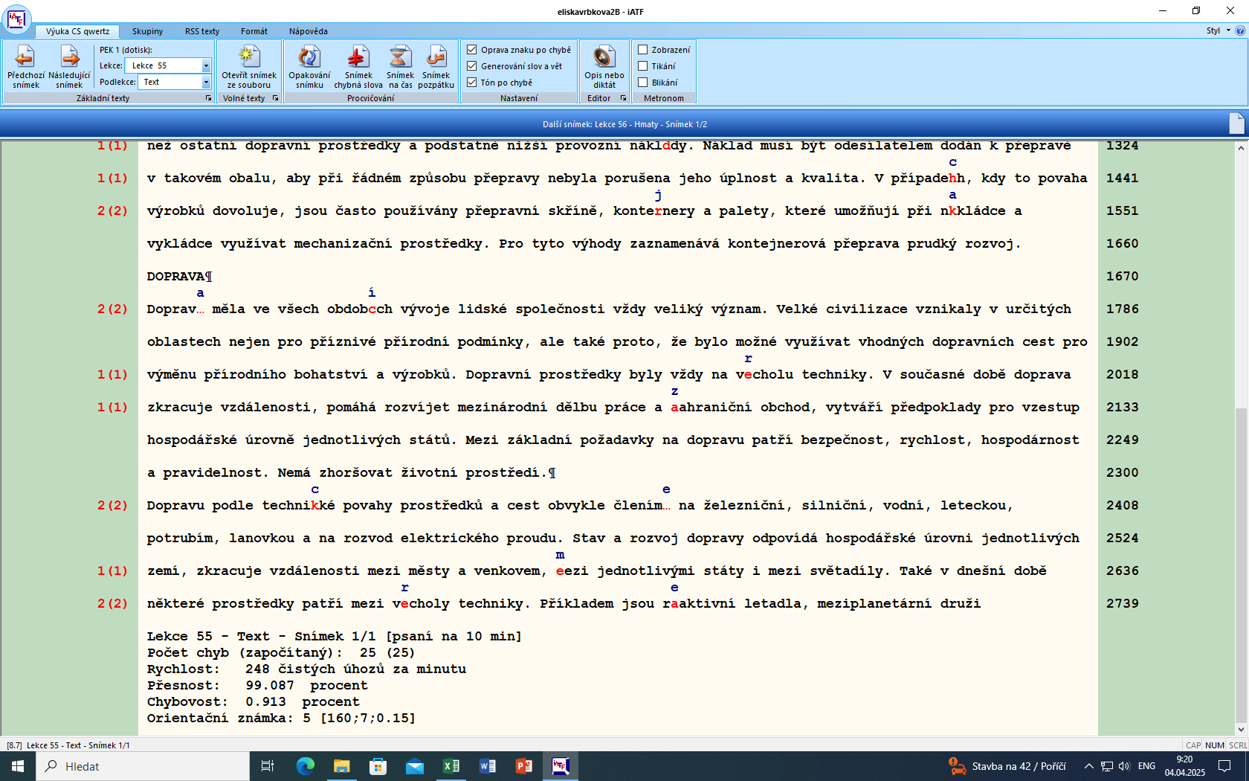Screen dimensions: 1249x781
Task: Click the Snímek pozpátku icon
Action: (x=436, y=57)
